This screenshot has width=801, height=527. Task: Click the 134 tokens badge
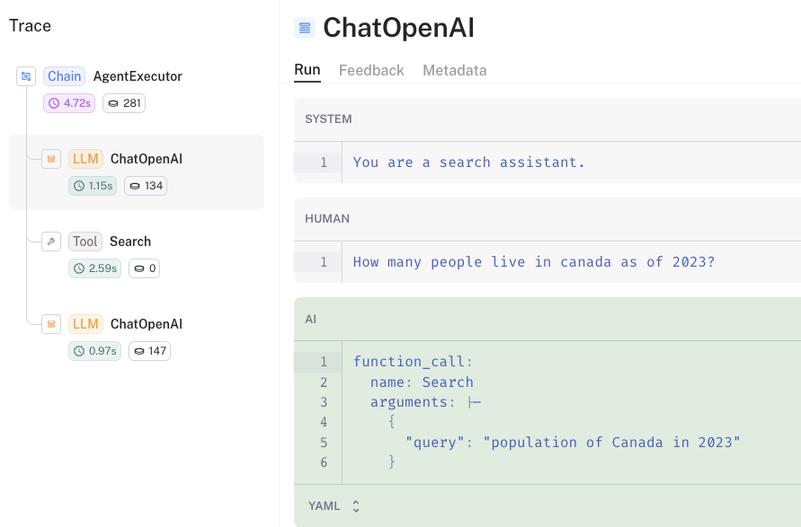pos(146,186)
